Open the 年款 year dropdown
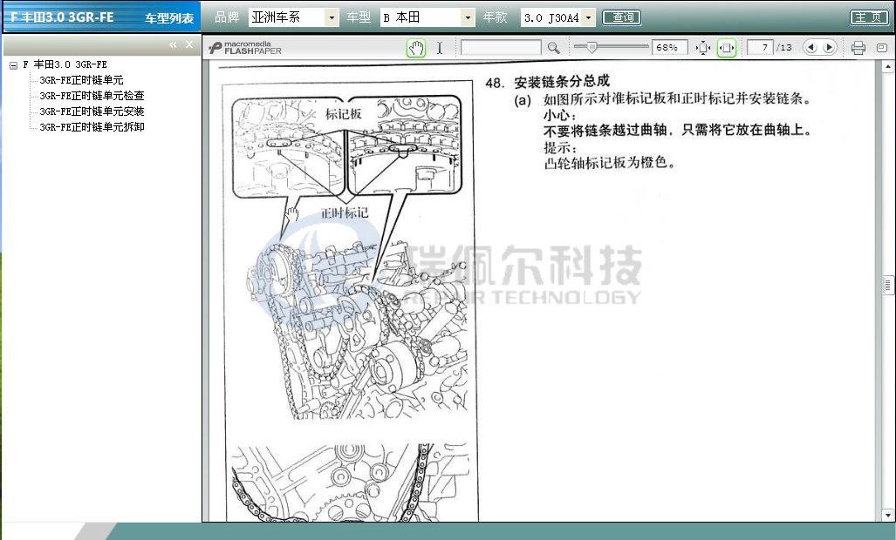 pyautogui.click(x=589, y=17)
